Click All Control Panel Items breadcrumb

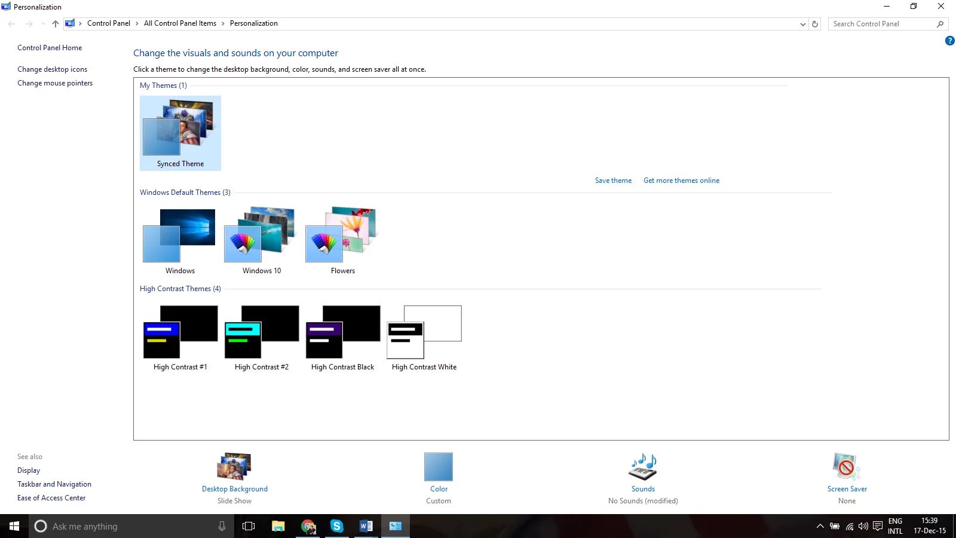[x=180, y=23]
